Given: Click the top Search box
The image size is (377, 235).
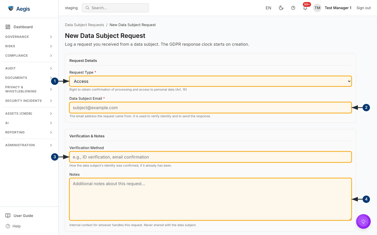Looking at the screenshot, I should (x=115, y=8).
